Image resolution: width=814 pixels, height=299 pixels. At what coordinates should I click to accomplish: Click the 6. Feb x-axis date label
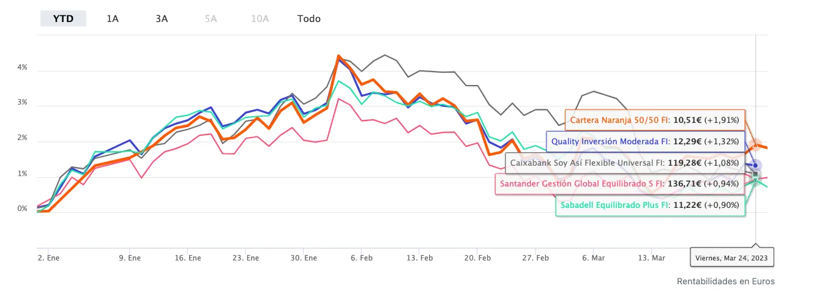[x=362, y=258]
